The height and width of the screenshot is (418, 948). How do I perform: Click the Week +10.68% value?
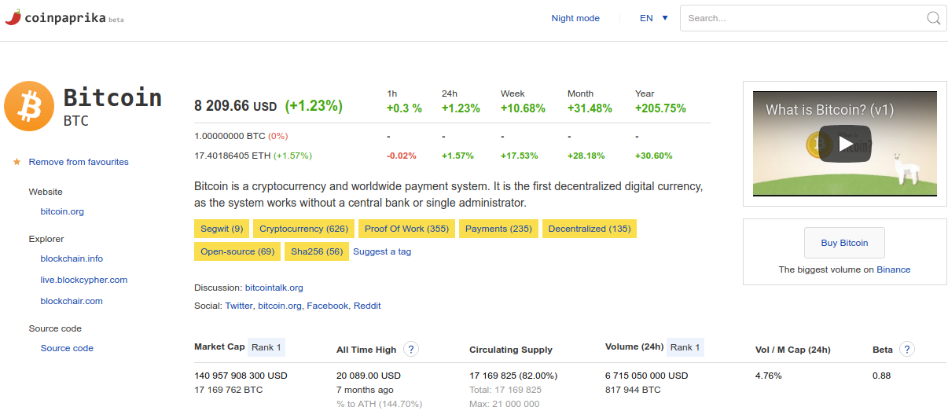point(523,108)
